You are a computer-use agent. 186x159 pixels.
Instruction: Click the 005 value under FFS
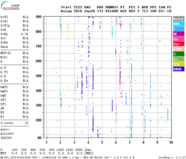(x=132, y=11)
